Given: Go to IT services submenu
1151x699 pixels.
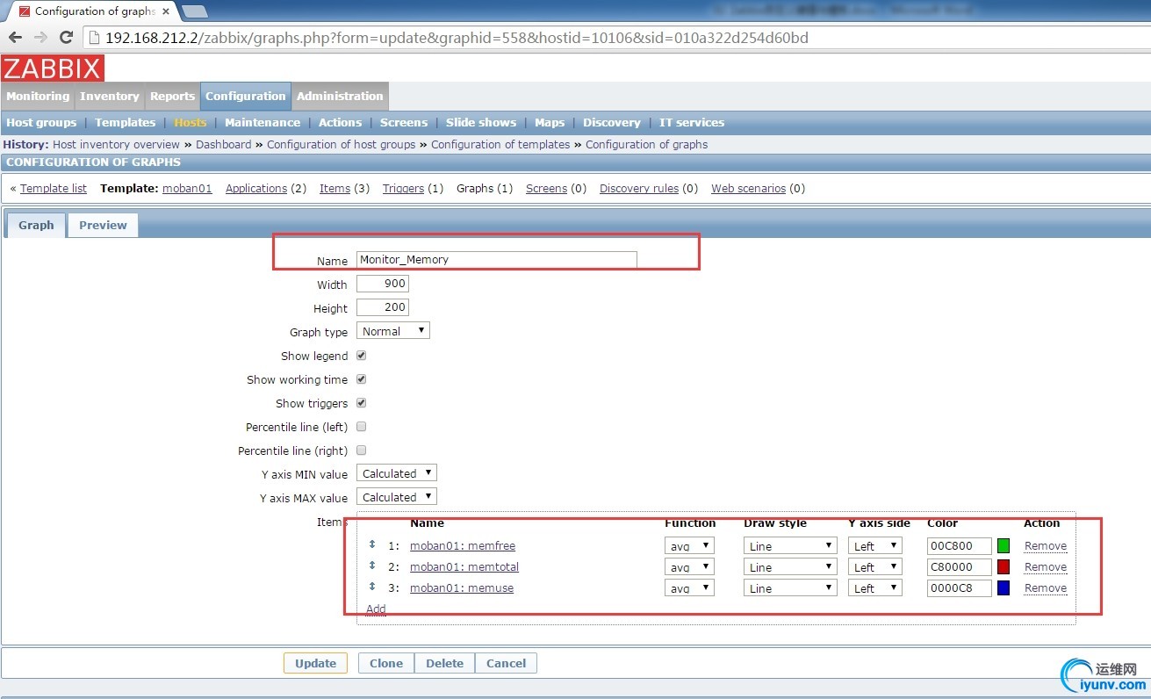Looking at the screenshot, I should tap(692, 122).
